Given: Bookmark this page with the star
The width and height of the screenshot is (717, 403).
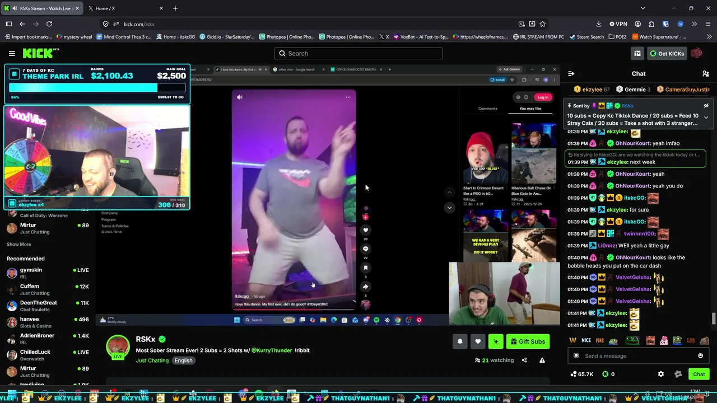Looking at the screenshot, I should point(542,24).
